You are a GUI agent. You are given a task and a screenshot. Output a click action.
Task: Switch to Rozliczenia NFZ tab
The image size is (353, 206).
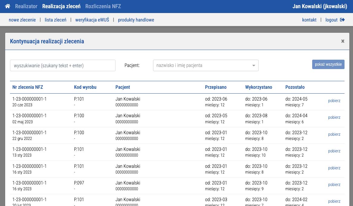coord(103,6)
